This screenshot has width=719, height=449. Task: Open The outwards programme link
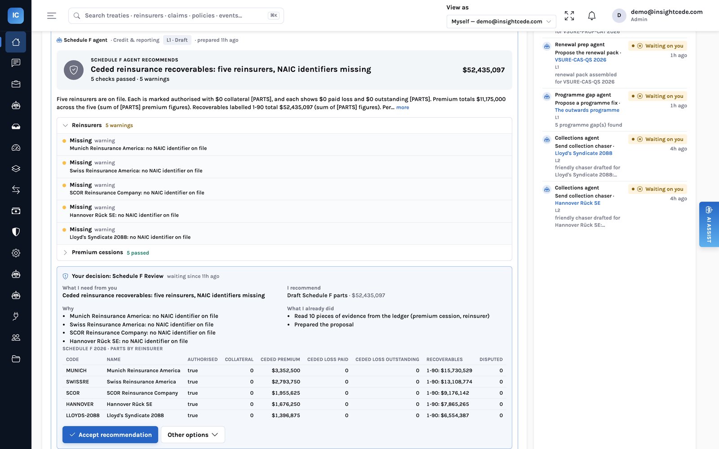click(x=587, y=110)
